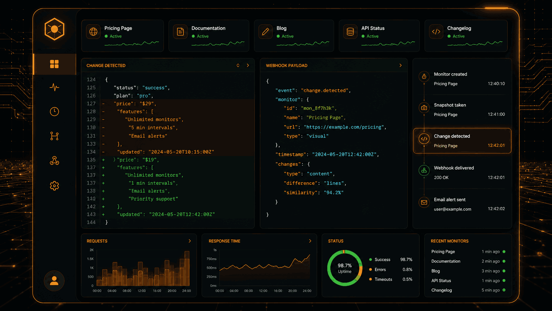Click the document icon on Documentation card

click(x=180, y=32)
